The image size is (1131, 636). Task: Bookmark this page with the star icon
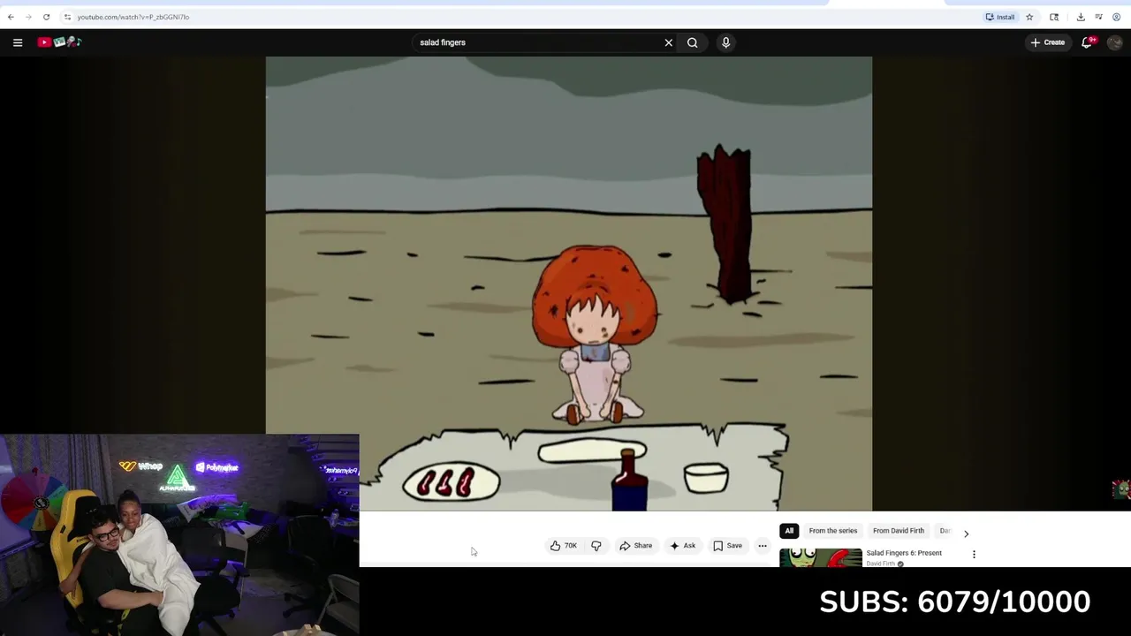(1029, 17)
